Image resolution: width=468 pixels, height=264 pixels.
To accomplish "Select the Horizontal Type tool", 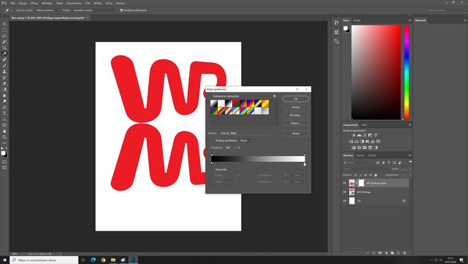I will pyautogui.click(x=4, y=113).
